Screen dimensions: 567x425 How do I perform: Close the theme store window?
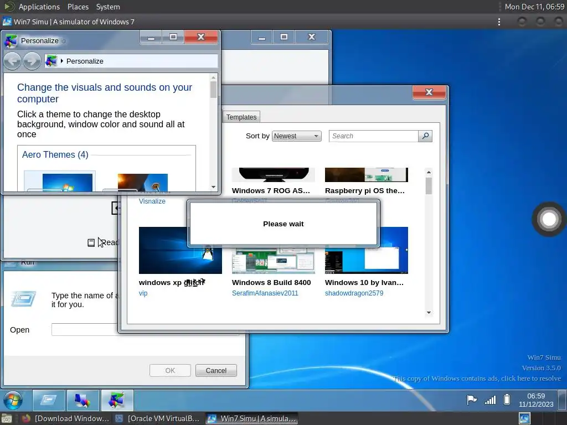[x=429, y=92]
